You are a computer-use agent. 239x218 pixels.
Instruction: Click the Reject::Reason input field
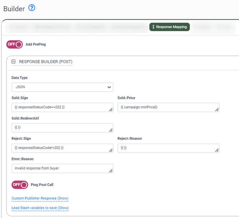[x=167, y=148]
